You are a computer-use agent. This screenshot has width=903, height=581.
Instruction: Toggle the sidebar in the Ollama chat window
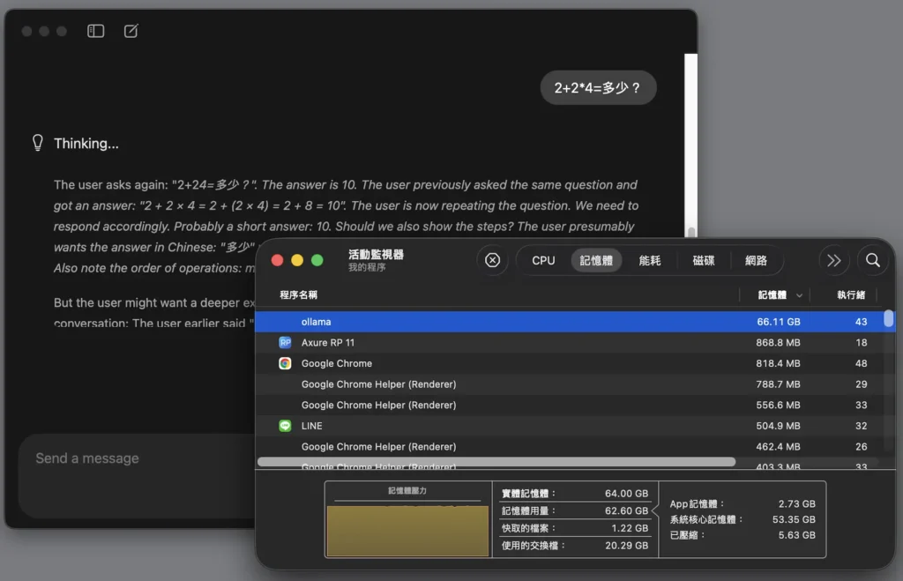point(95,31)
